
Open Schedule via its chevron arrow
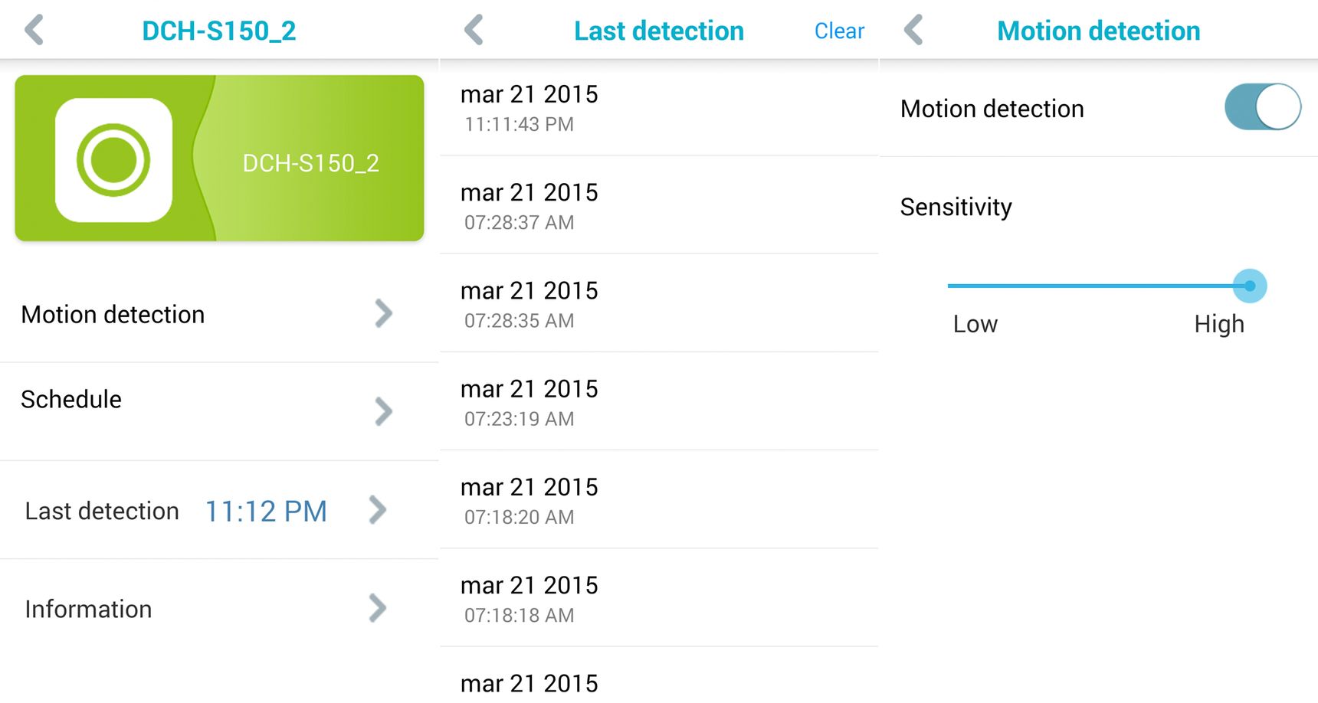(383, 411)
